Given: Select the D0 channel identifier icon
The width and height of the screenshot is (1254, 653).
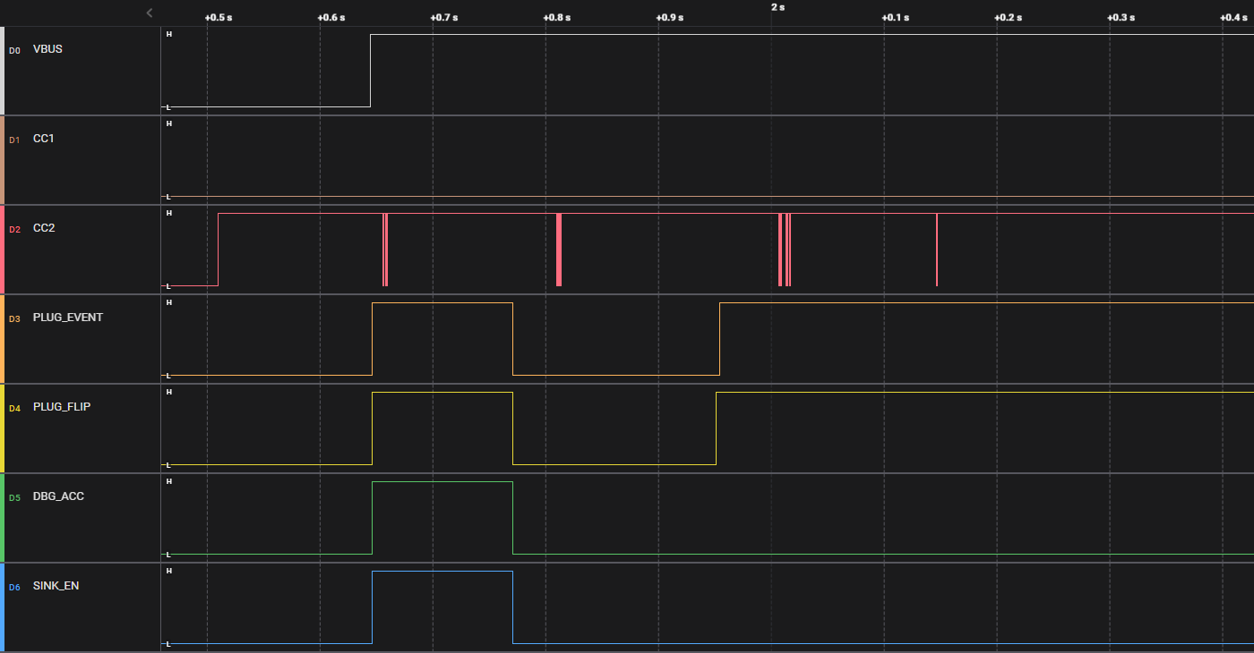Looking at the screenshot, I should [14, 50].
